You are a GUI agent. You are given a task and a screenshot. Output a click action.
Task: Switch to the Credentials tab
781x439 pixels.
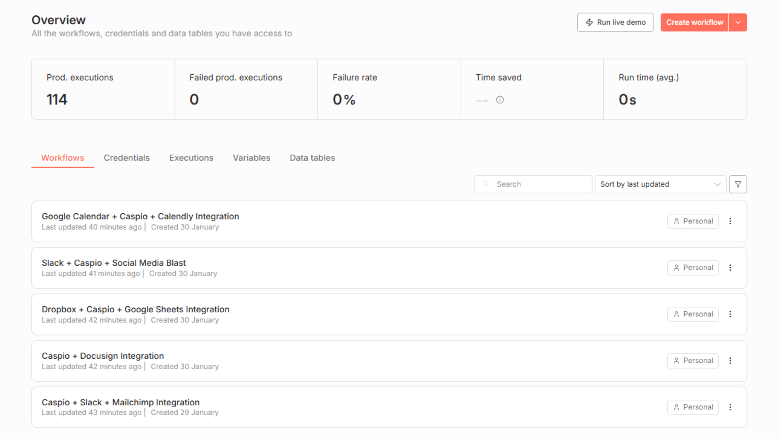click(127, 158)
